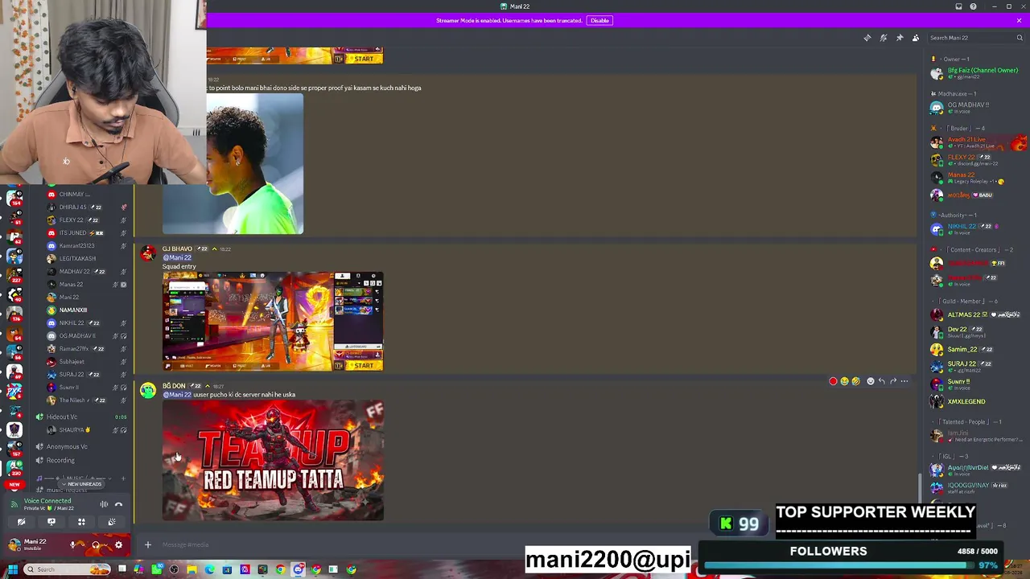Viewport: 1030px width, 579px height.
Task: Open emoji reaction picker on BG DON message
Action: [870, 381]
